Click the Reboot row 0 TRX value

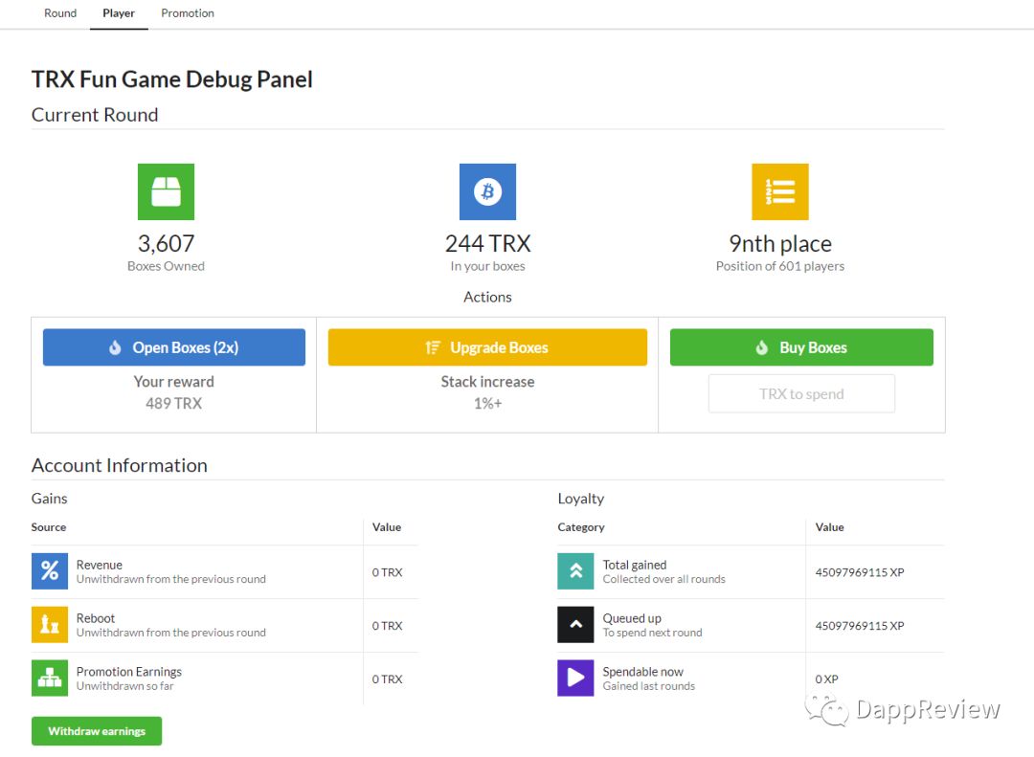pos(387,626)
